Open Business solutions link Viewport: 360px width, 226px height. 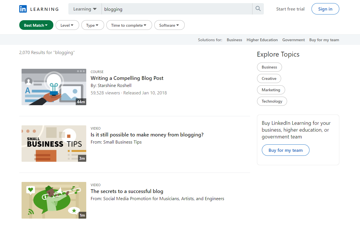pos(234,40)
